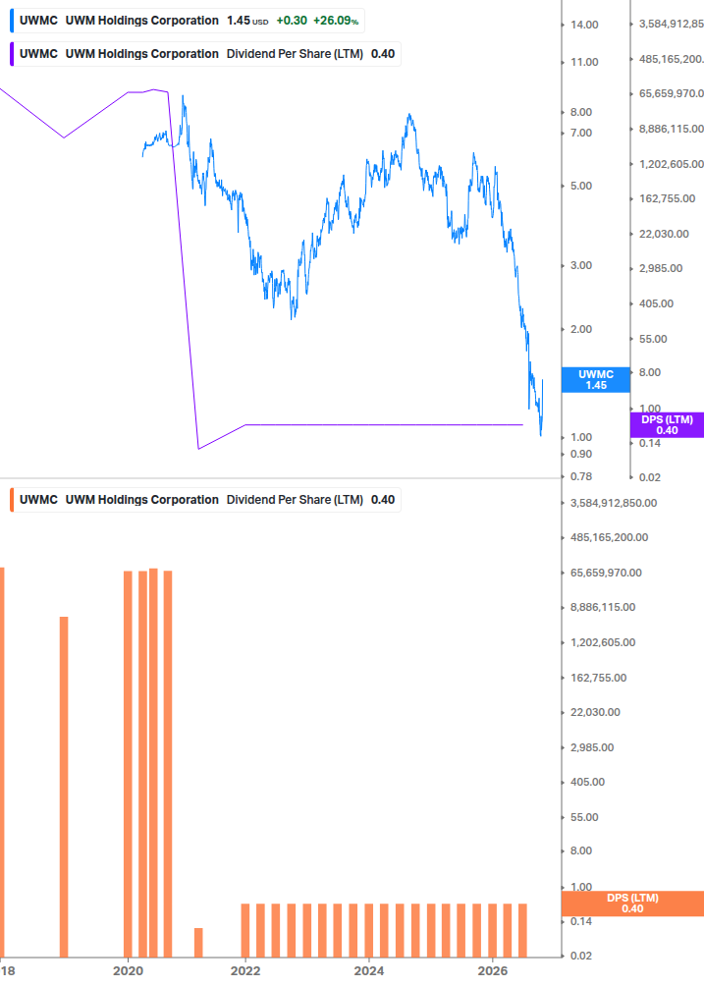Click the truncated 3,584,912,85 label on the top chart
704x987 pixels.
point(672,24)
